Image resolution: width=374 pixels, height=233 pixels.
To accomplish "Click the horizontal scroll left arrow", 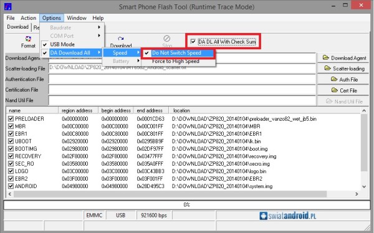I will click(10, 194).
